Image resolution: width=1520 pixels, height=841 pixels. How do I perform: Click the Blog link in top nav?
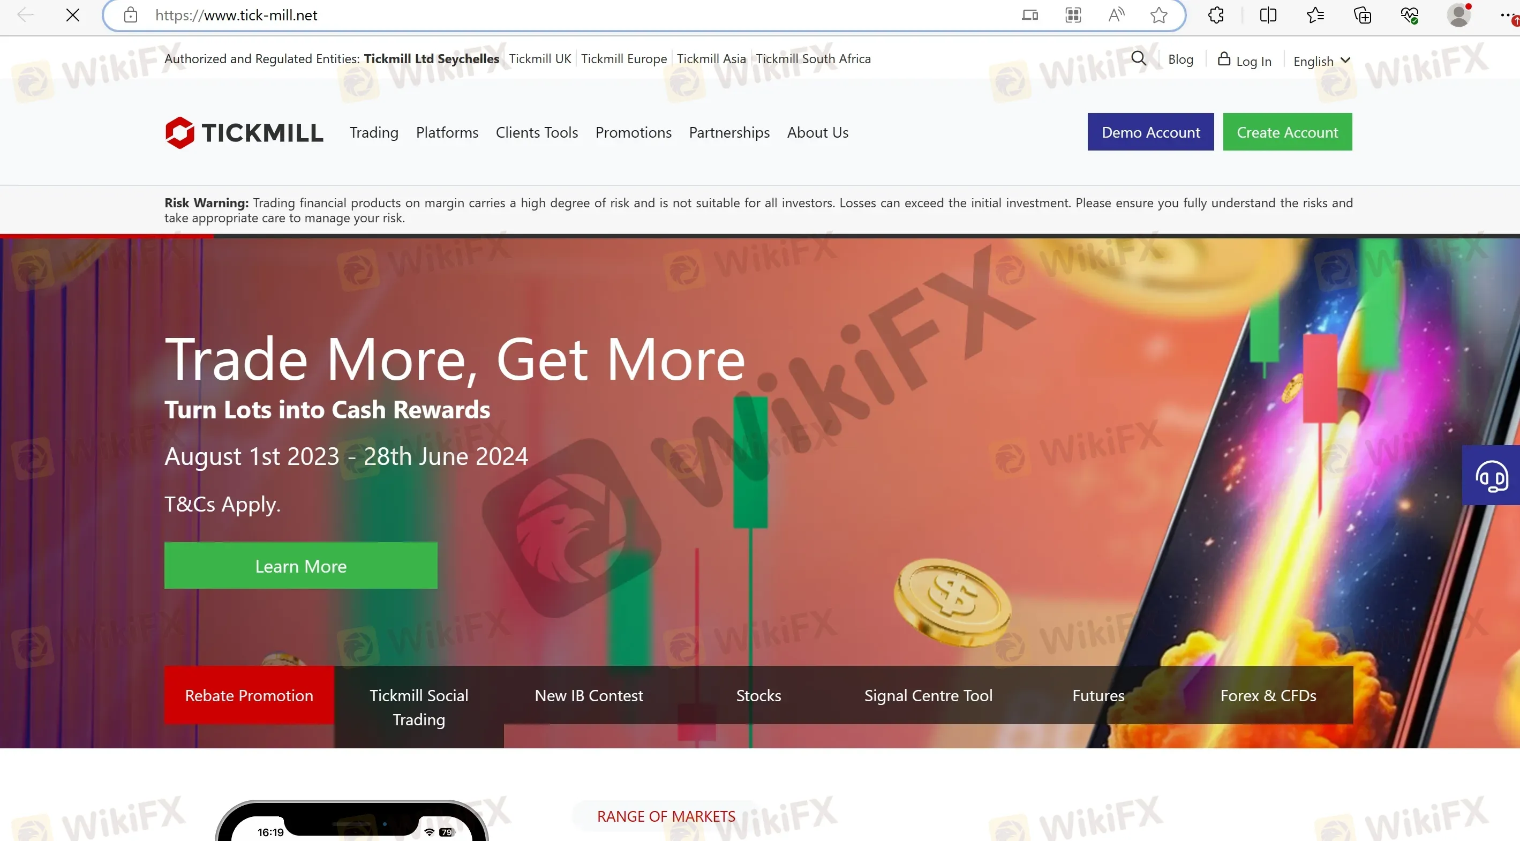click(x=1182, y=58)
